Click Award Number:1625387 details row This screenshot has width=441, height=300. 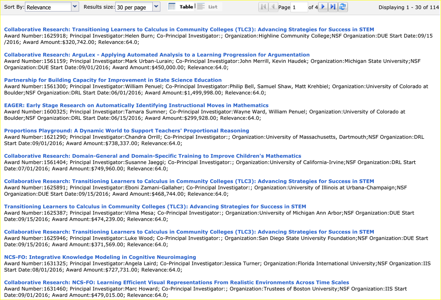209,216
